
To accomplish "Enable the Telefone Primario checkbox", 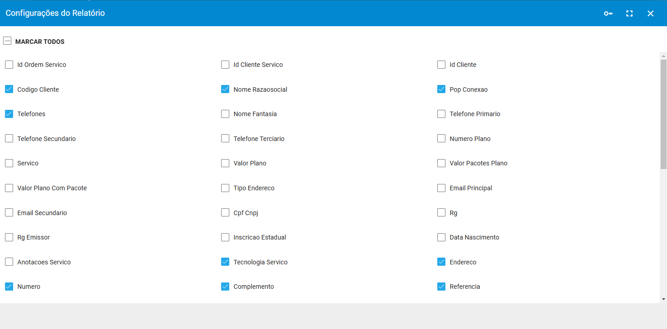I will click(441, 114).
